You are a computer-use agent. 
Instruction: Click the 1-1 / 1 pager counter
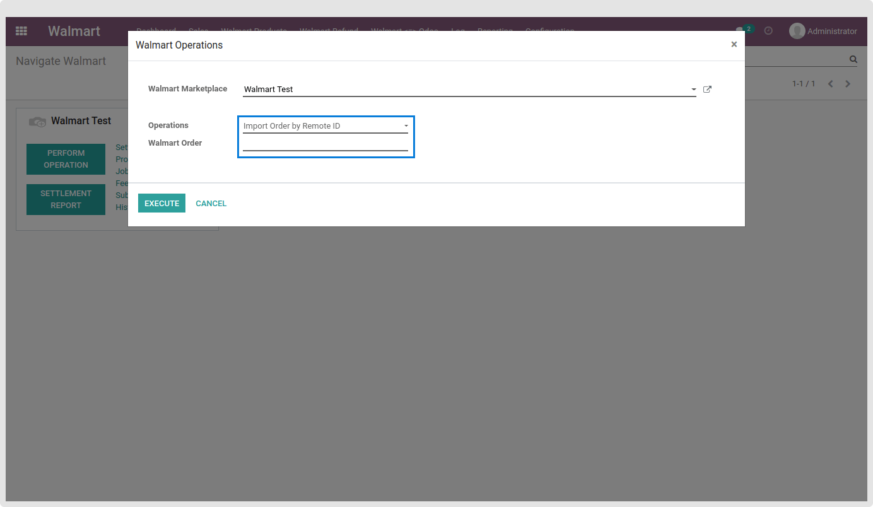click(x=804, y=84)
